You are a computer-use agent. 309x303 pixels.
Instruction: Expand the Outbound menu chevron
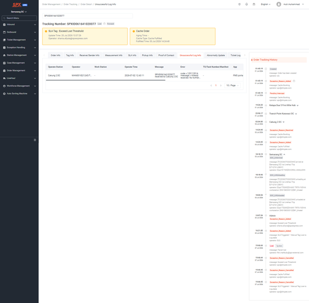pos(35,32)
